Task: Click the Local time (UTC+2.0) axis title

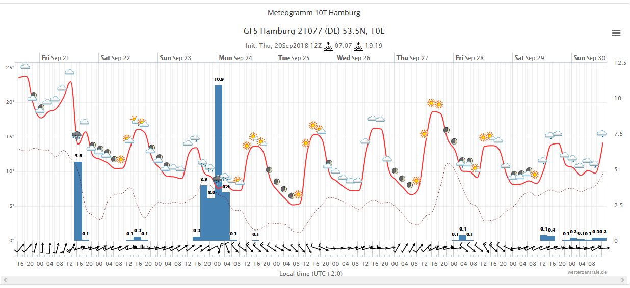Action: (x=311, y=273)
